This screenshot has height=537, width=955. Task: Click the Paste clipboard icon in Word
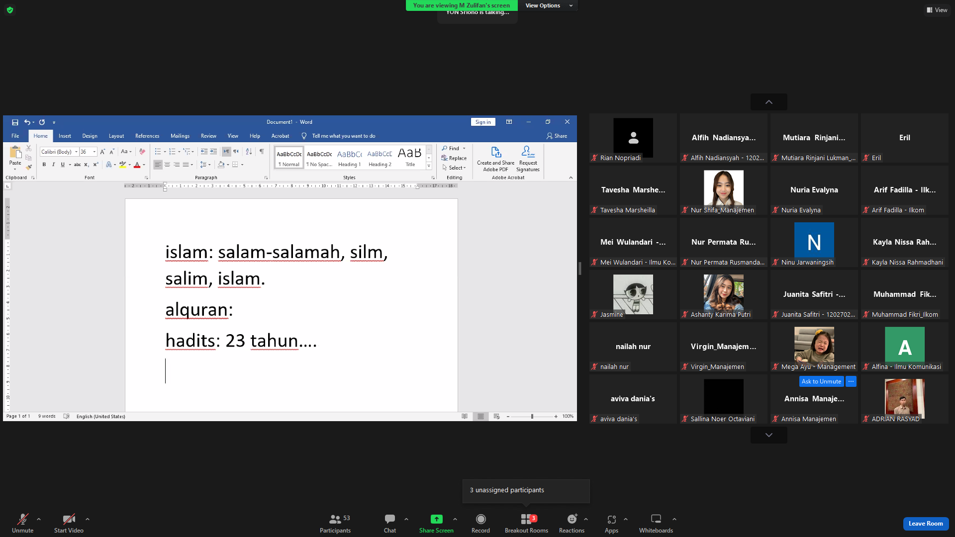click(x=15, y=152)
